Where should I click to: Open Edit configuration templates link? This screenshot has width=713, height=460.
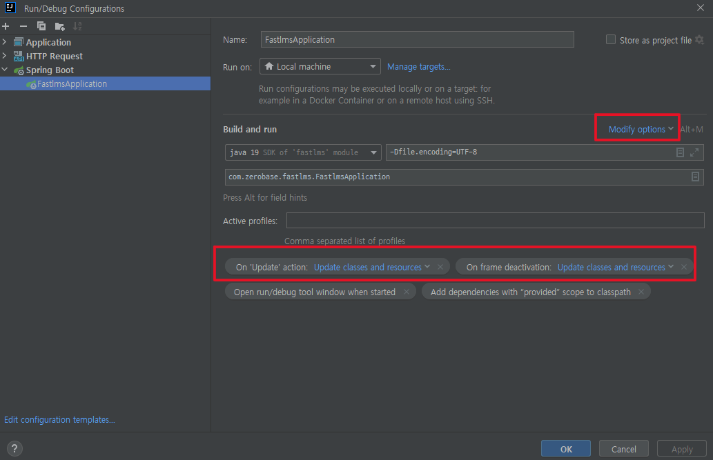pyautogui.click(x=59, y=419)
